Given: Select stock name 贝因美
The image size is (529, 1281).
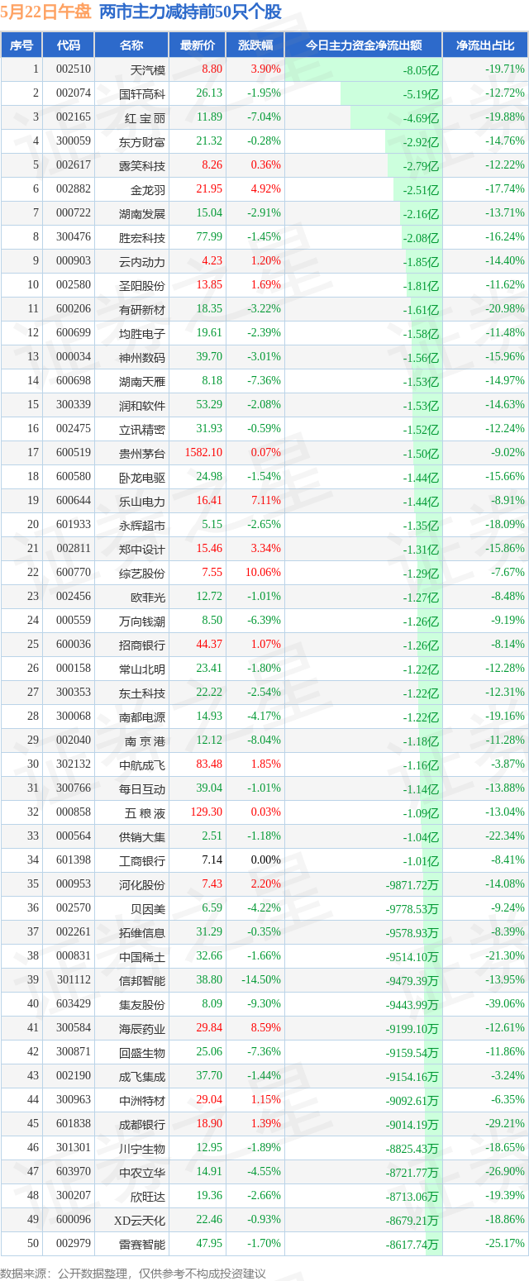Looking at the screenshot, I should [148, 908].
